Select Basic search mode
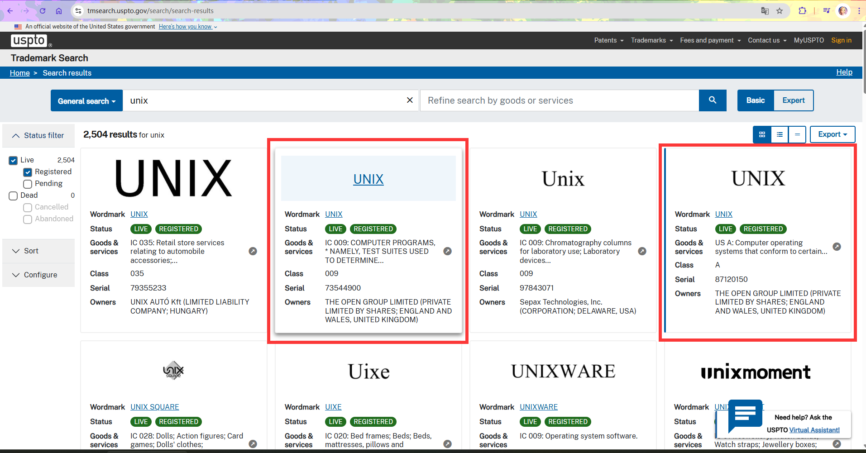Viewport: 866px width, 453px height. 756,100
